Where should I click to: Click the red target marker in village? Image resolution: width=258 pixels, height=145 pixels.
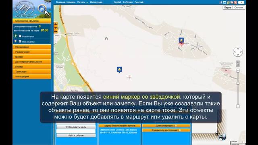(181, 44)
